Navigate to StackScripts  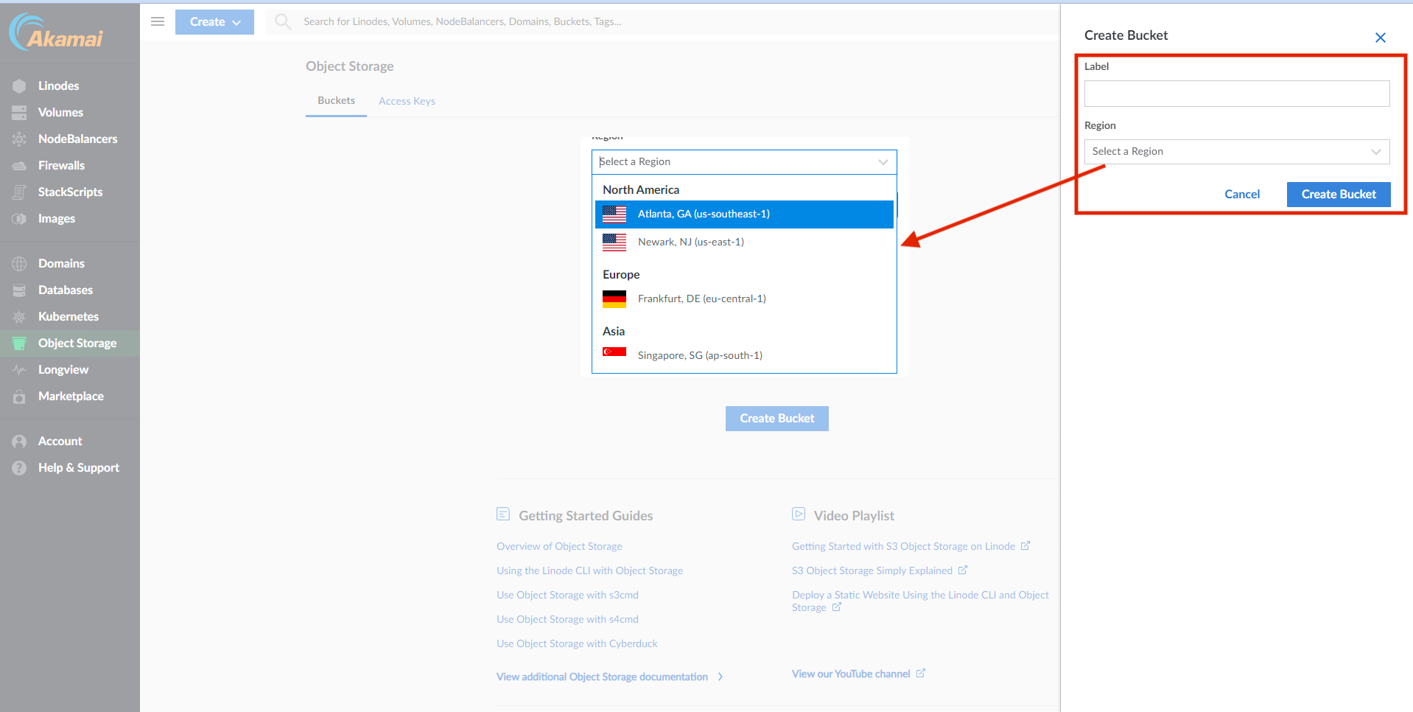(70, 192)
